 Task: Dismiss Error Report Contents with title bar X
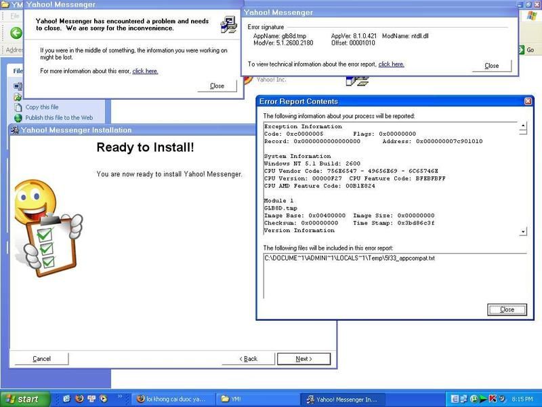coord(528,101)
